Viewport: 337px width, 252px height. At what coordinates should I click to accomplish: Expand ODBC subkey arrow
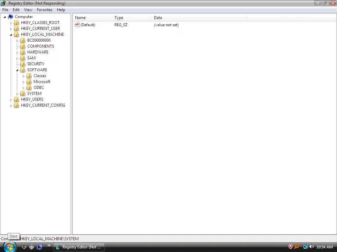point(23,88)
